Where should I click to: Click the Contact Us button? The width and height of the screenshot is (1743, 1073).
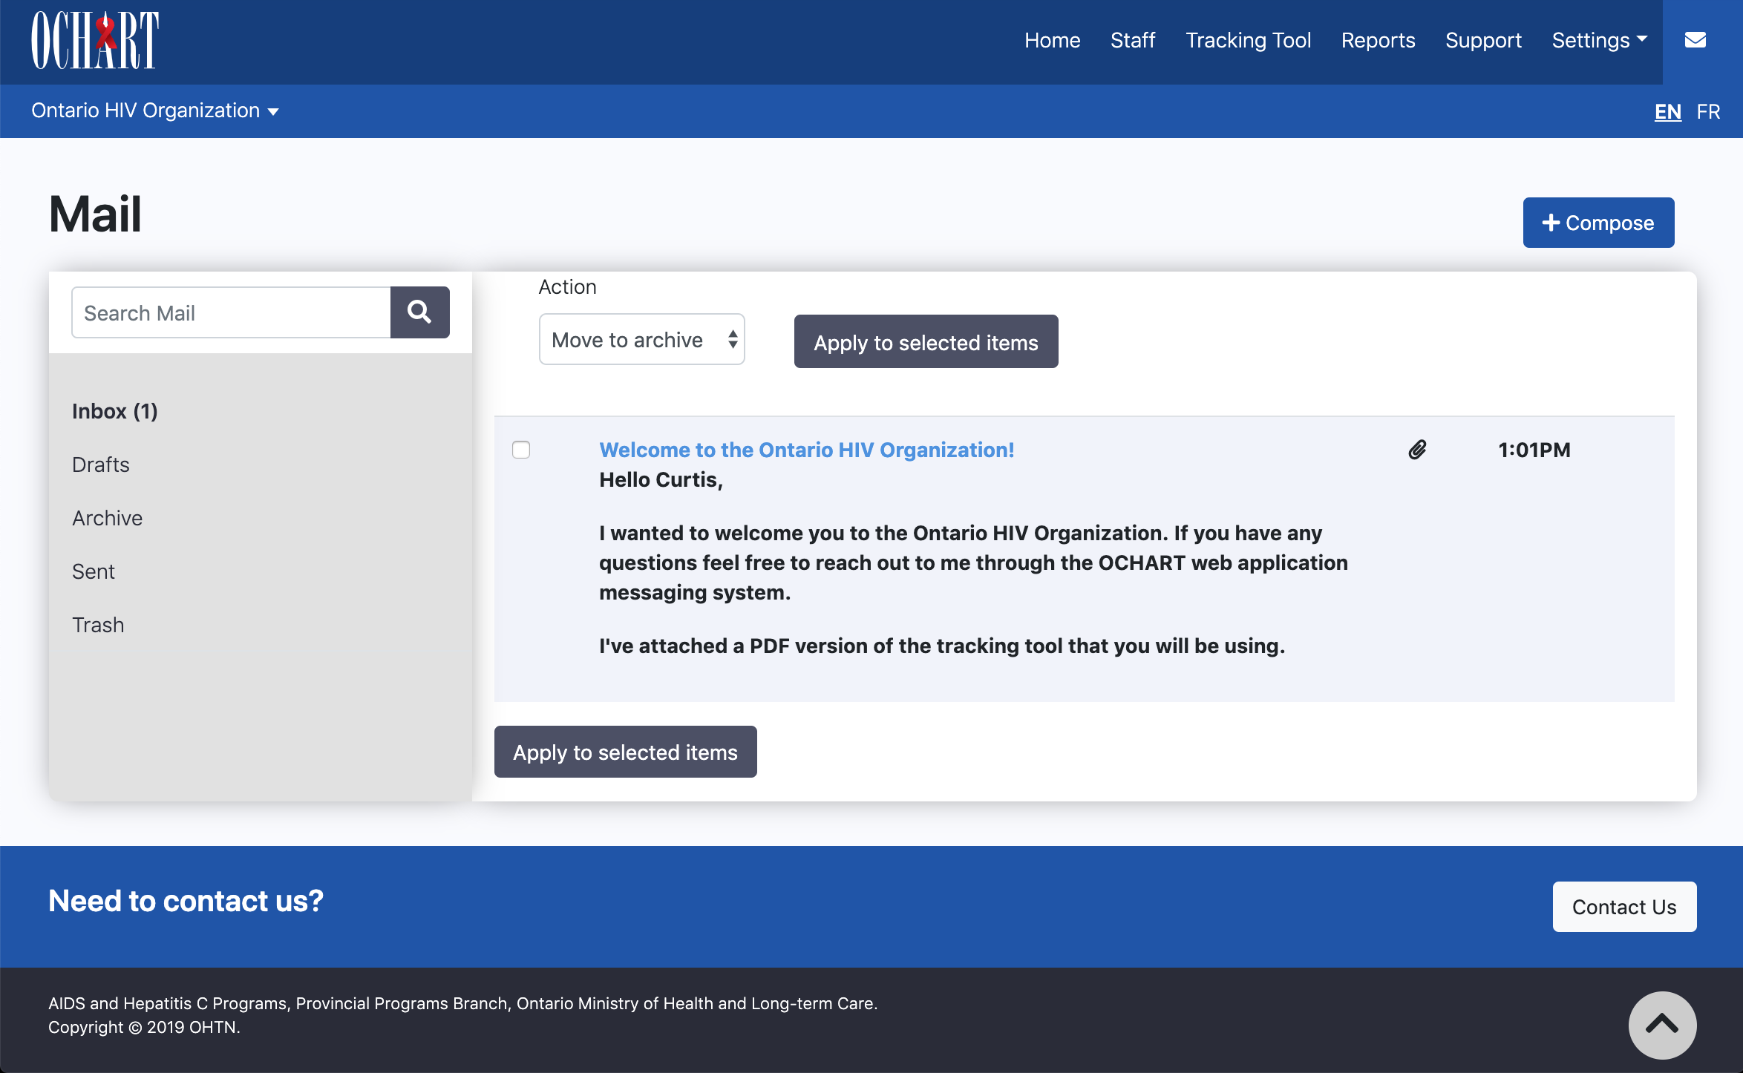[1625, 906]
